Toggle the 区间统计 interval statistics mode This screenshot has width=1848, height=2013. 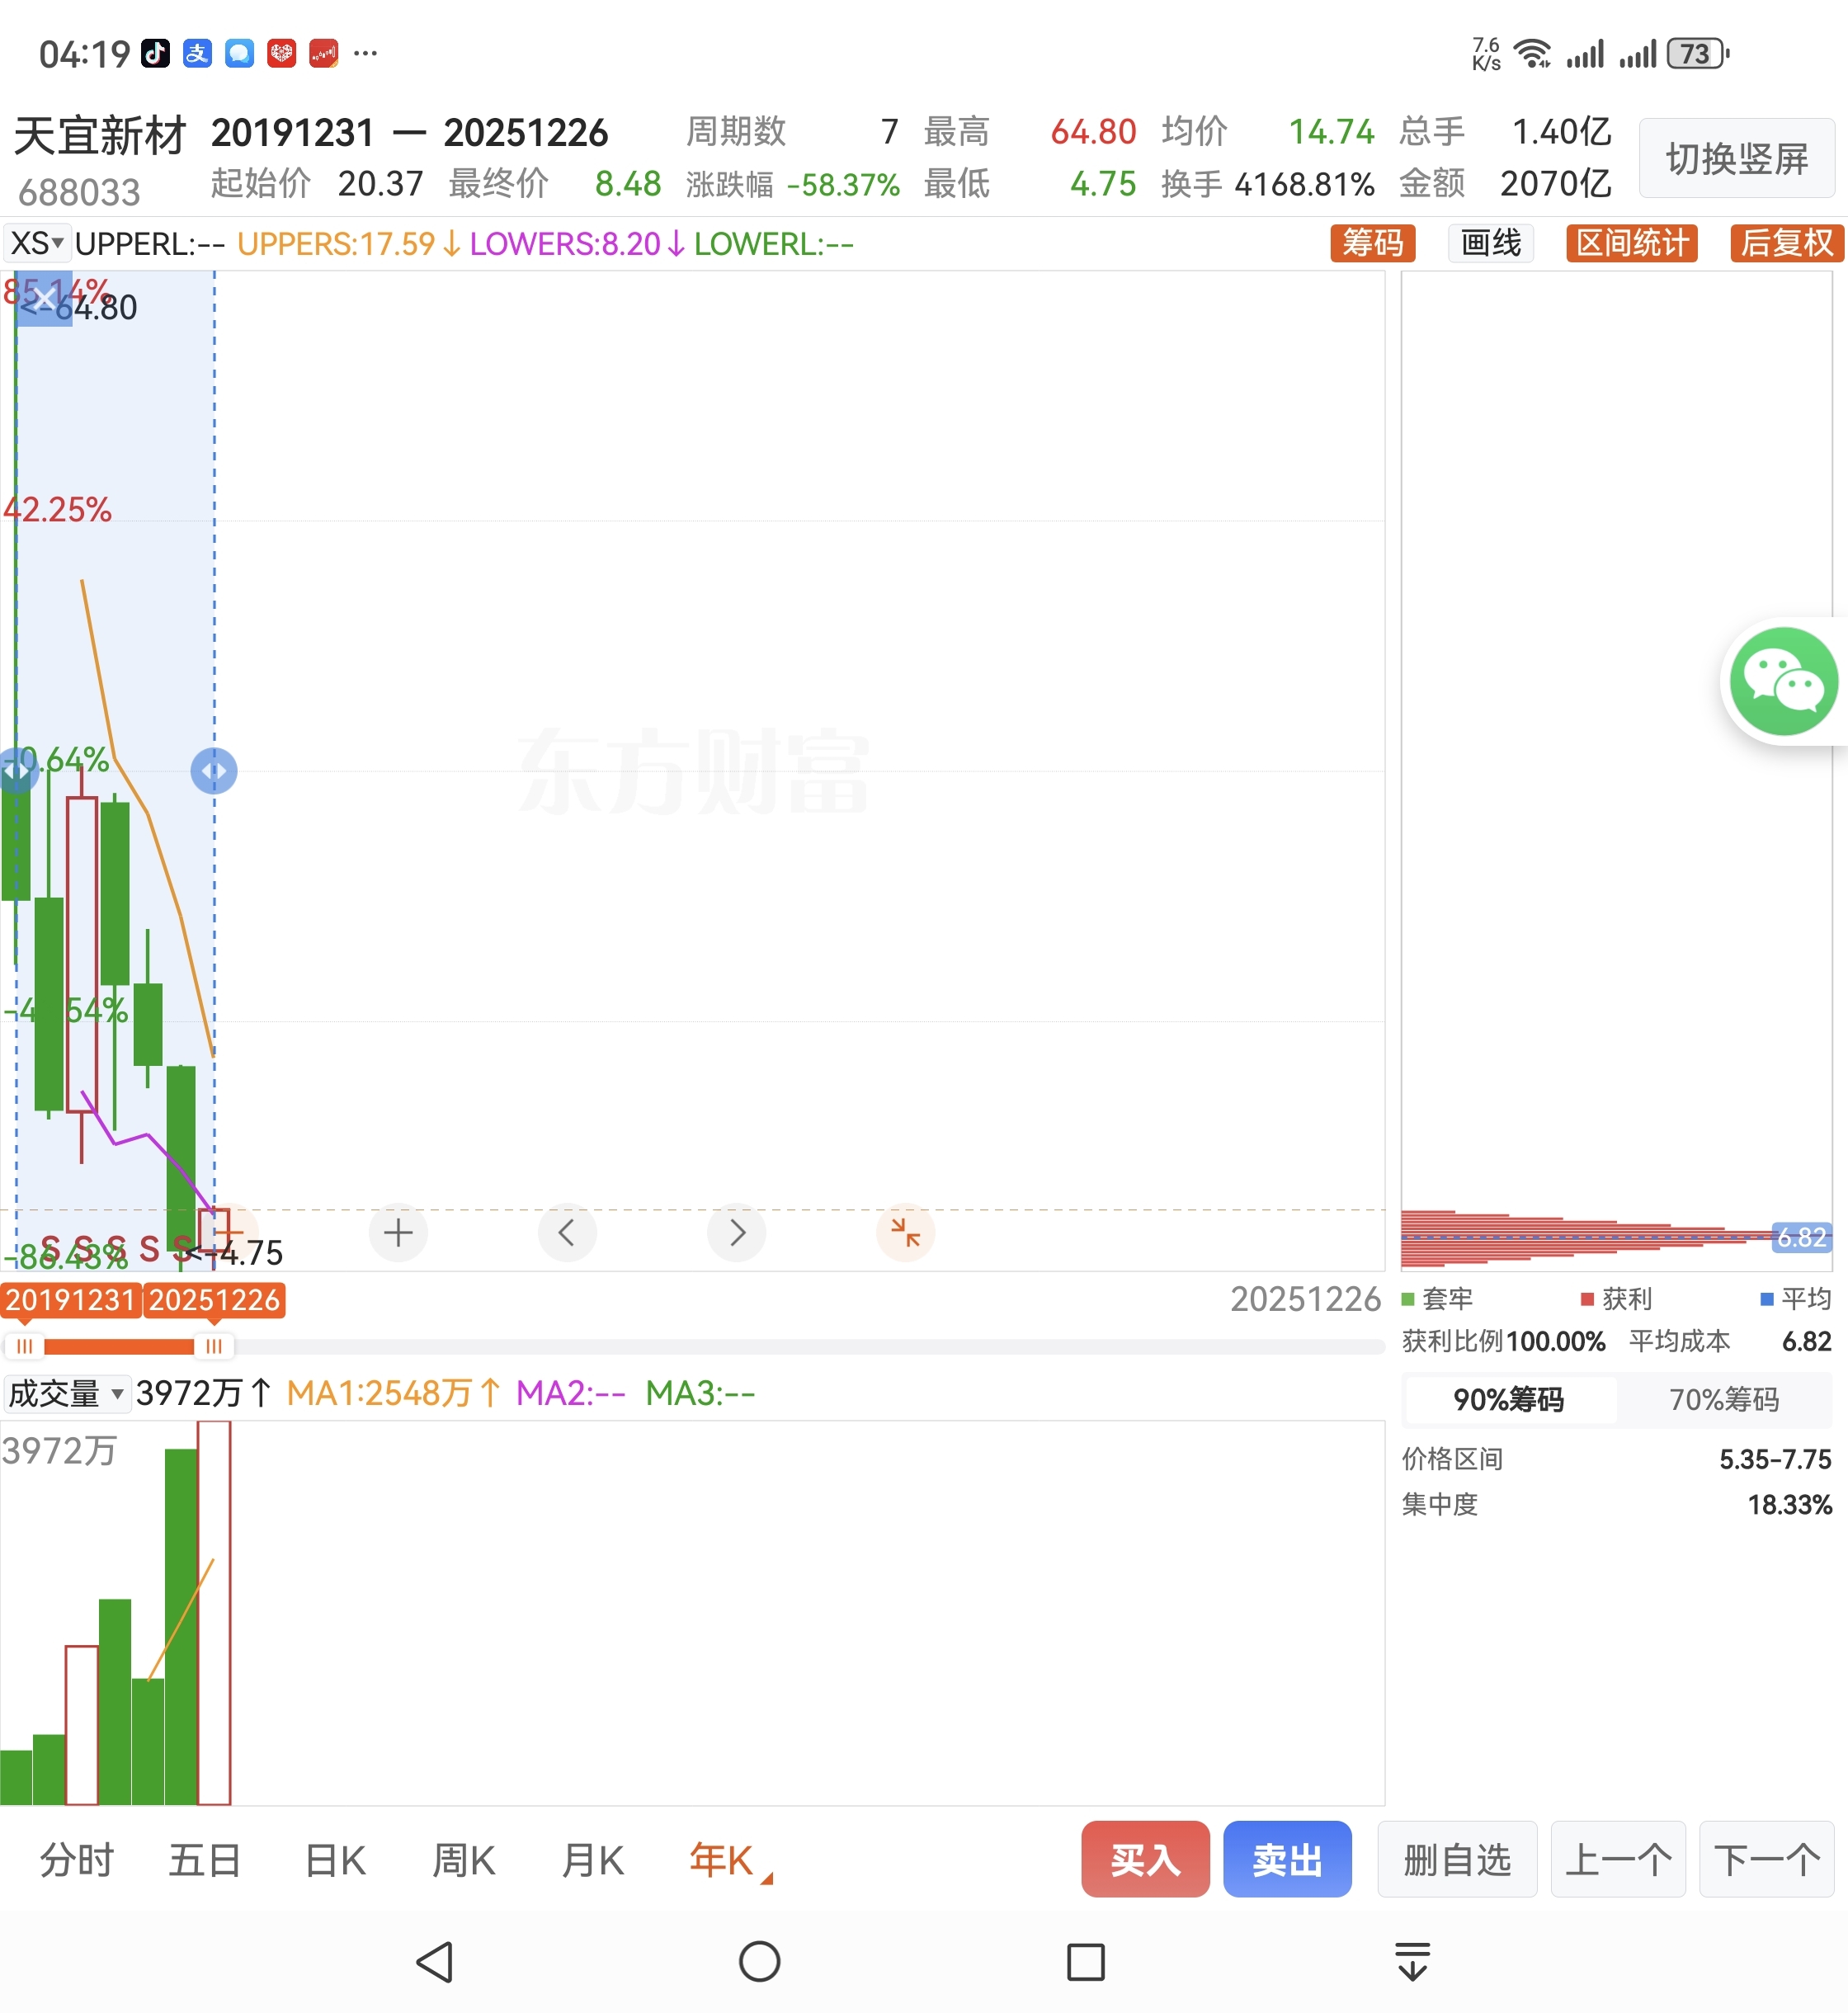click(x=1631, y=243)
